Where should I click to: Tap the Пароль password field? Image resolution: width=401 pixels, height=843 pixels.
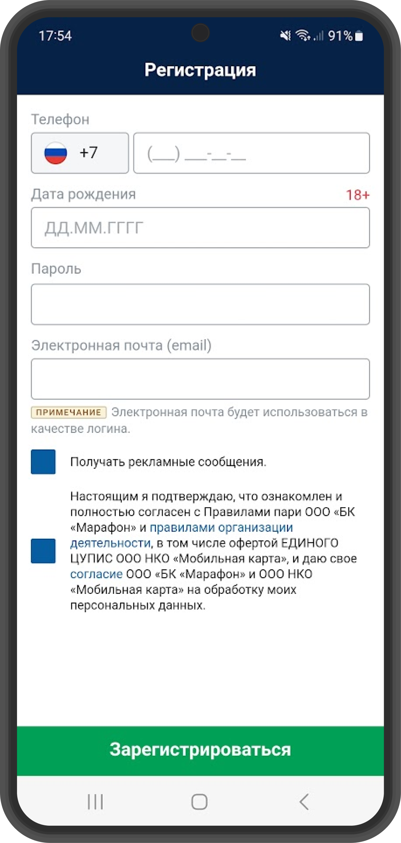[200, 304]
